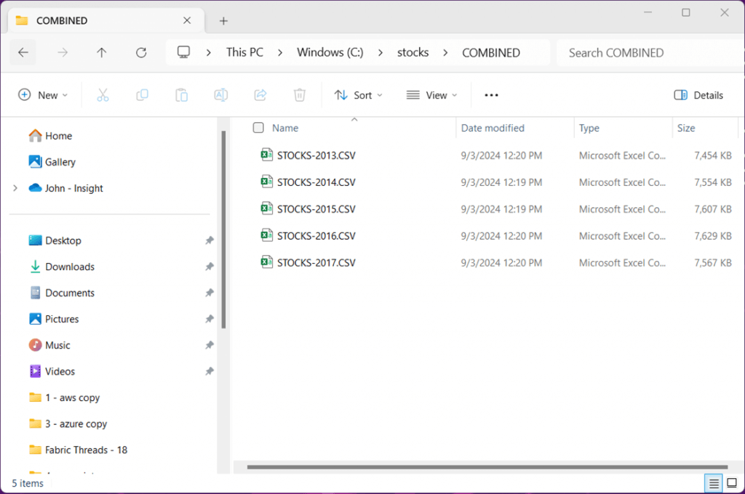Switch to details view via bottom-right toggle
Screen dimensions: 745x494
pyautogui.click(x=713, y=483)
